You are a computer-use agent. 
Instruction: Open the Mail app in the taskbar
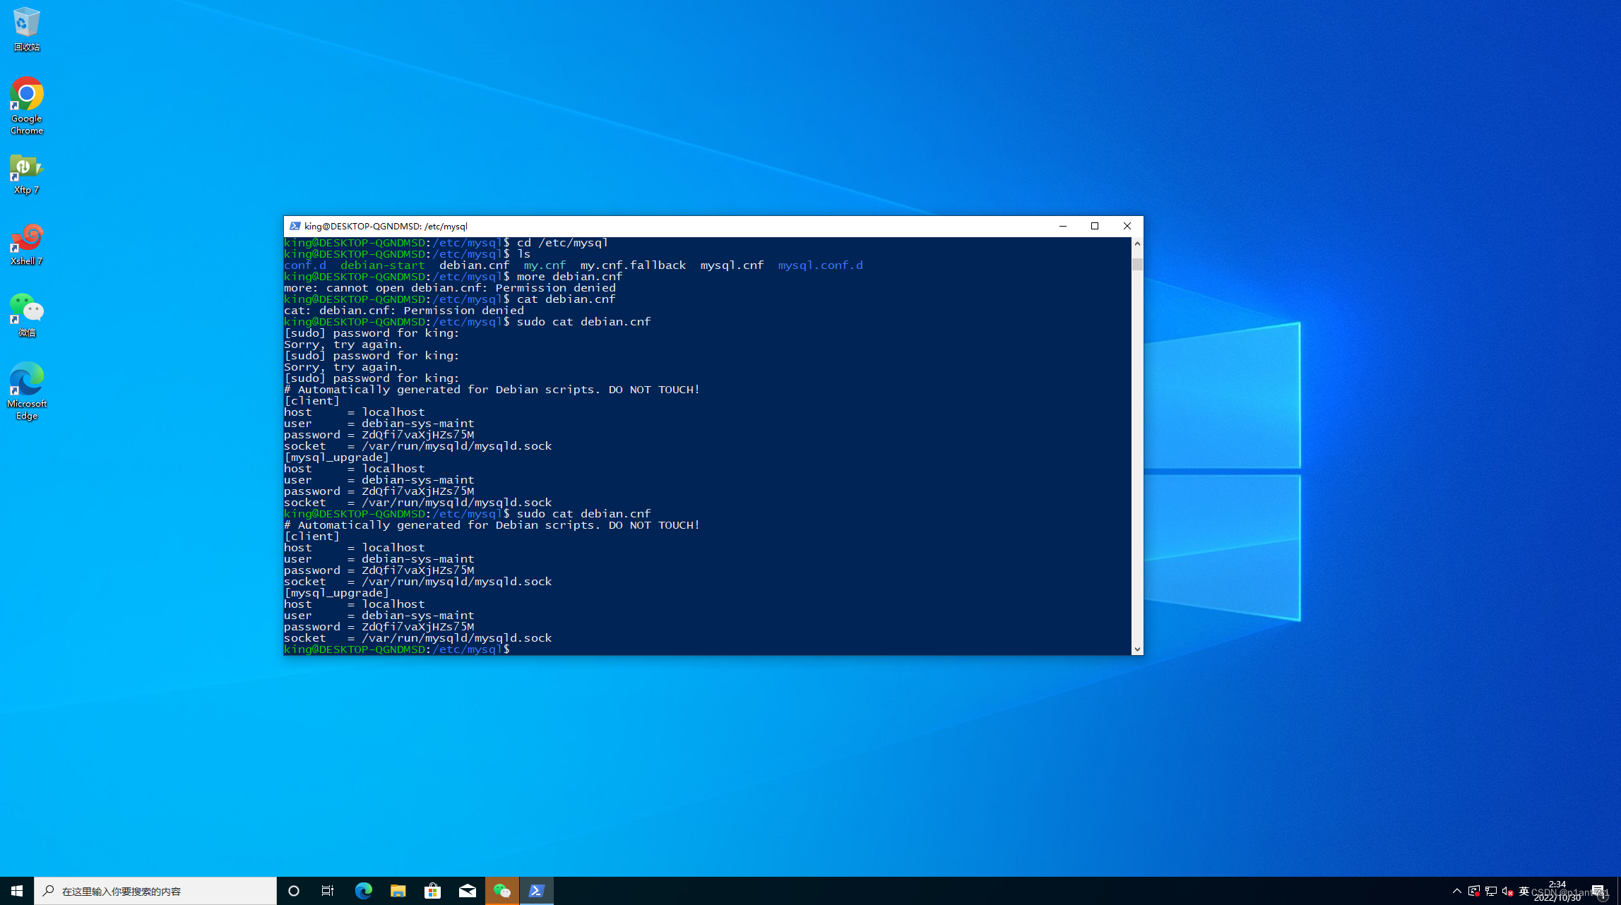pyautogui.click(x=467, y=891)
